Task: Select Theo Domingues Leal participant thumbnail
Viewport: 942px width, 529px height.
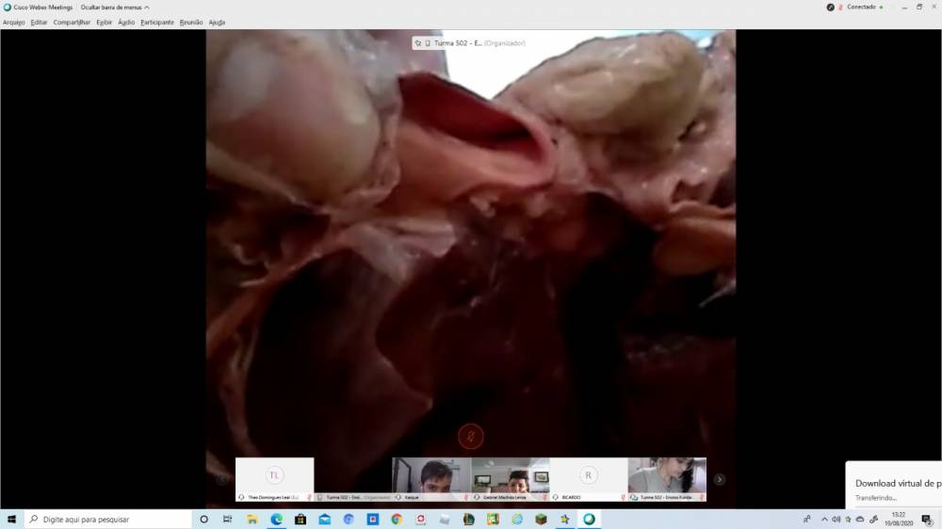Action: (x=274, y=475)
